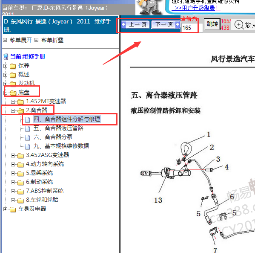Click the 4.动力转向系统 folder icon
The image size is (255, 253).
20,165
